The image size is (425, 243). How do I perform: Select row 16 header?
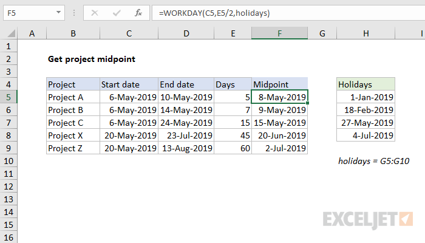[x=8, y=238]
